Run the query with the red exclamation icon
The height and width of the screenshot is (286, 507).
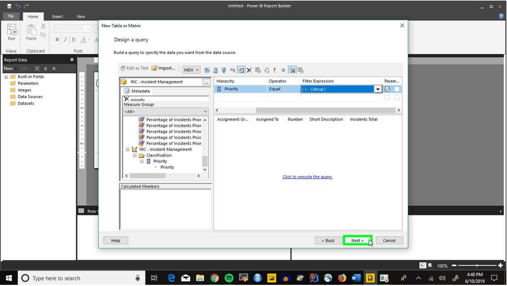click(x=275, y=70)
